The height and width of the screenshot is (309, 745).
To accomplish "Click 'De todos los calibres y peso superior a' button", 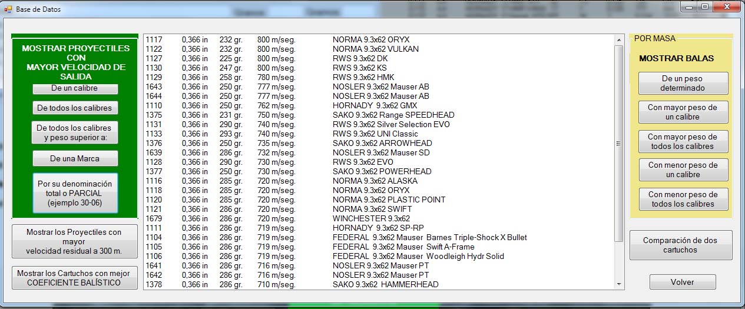I will (x=75, y=132).
